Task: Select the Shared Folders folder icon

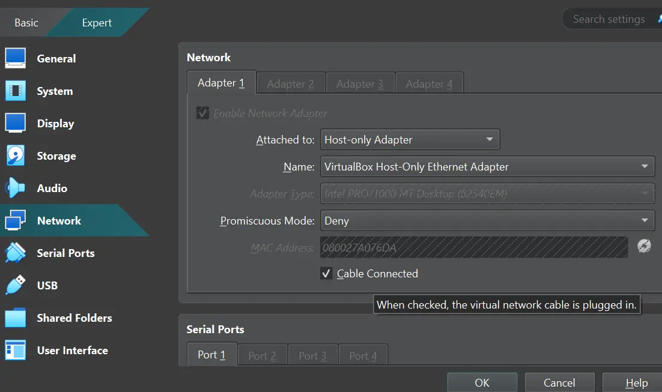Action: tap(16, 318)
